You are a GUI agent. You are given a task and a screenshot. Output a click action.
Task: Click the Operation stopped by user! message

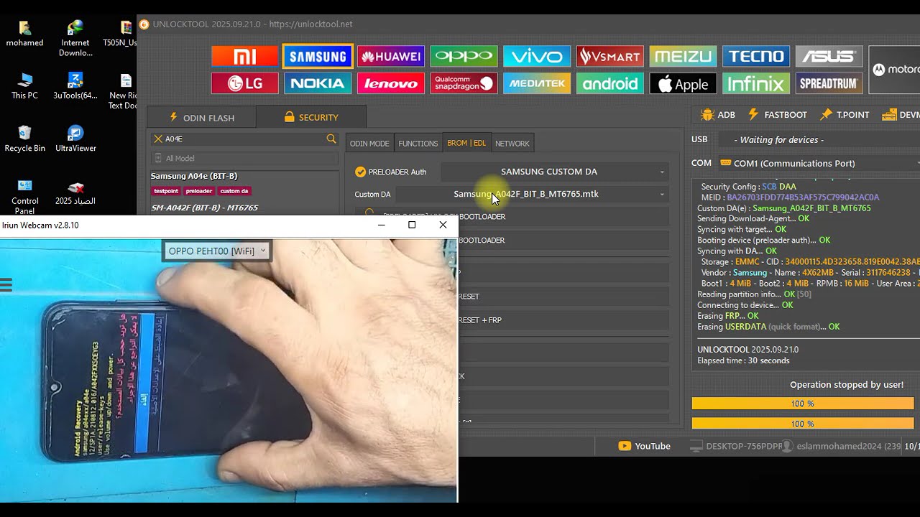(x=847, y=385)
